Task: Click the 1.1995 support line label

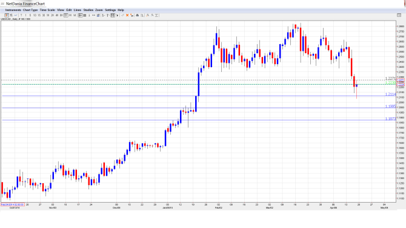Action: point(390,106)
